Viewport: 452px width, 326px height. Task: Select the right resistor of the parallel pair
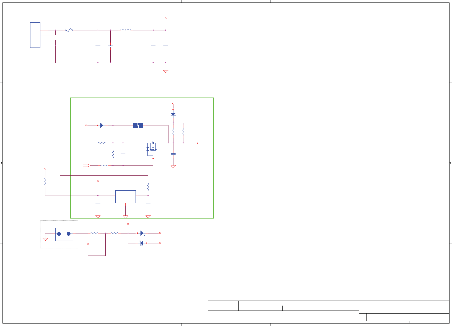183,132
